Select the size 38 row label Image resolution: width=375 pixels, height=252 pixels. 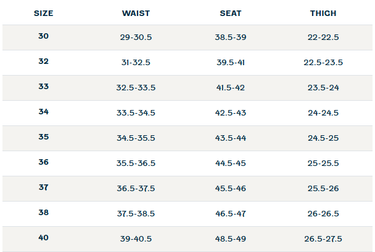pyautogui.click(x=43, y=213)
